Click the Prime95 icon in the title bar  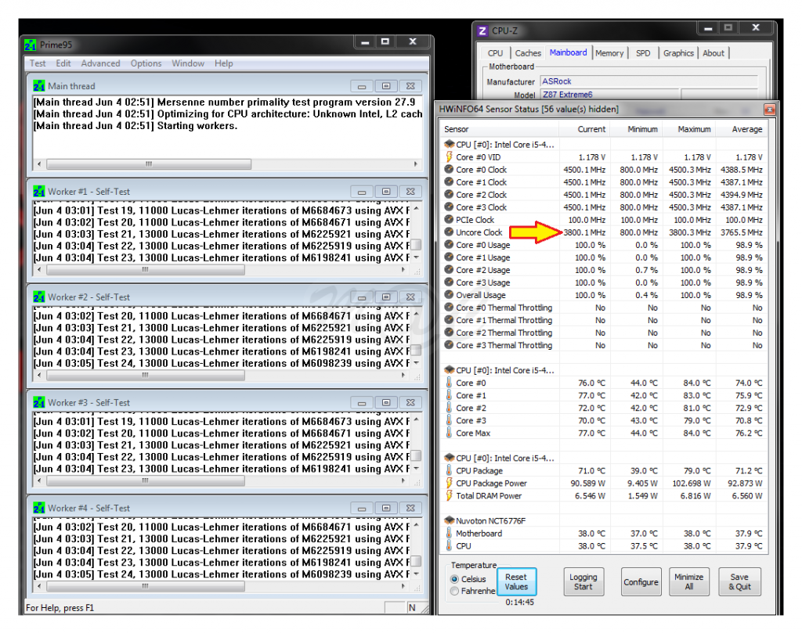pos(30,45)
